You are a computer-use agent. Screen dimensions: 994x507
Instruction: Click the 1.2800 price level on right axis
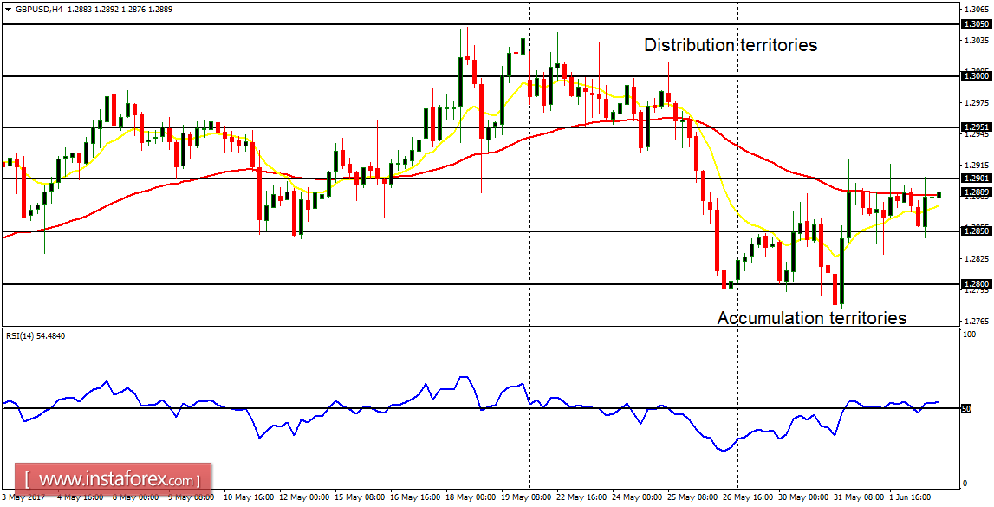(x=978, y=285)
